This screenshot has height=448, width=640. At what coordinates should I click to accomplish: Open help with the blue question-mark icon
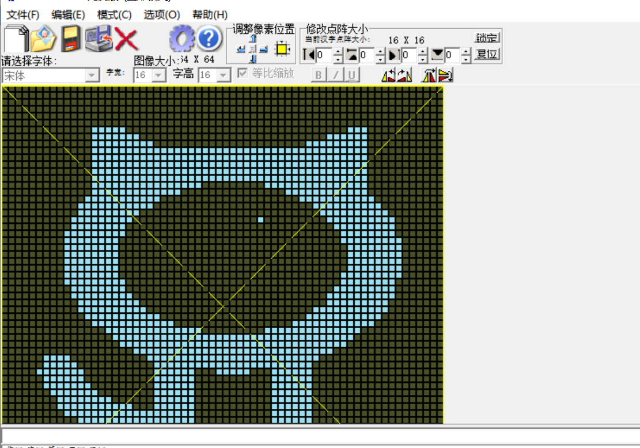tap(209, 39)
